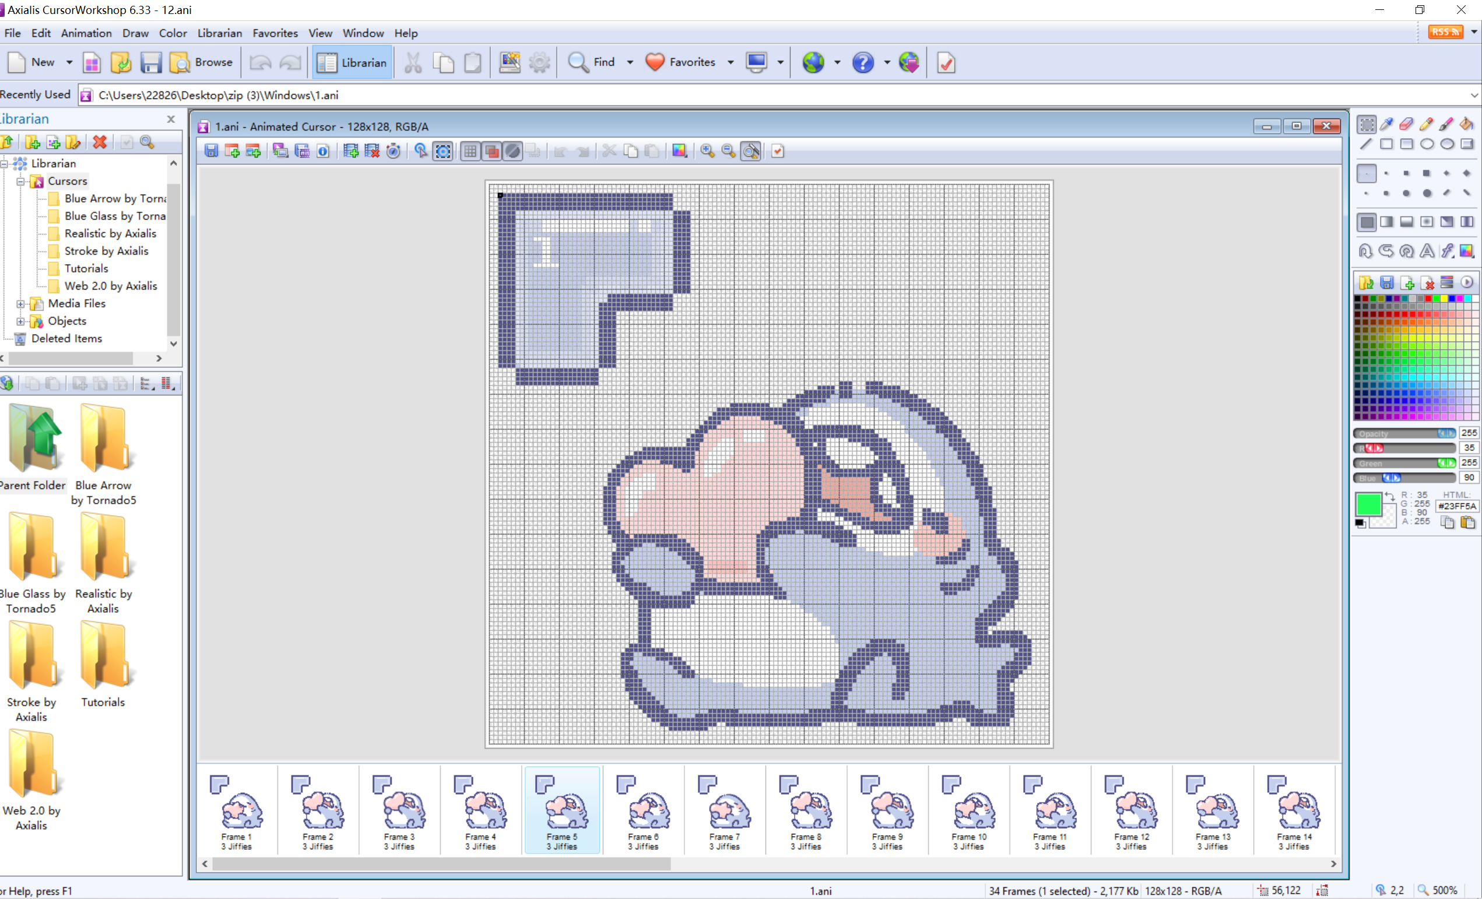Toggle the Librarian panel button
The image size is (1482, 899).
[352, 62]
